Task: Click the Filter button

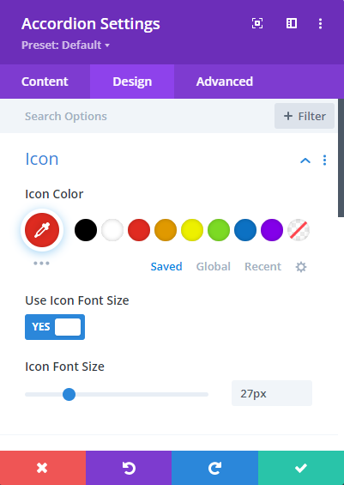Action: click(305, 116)
